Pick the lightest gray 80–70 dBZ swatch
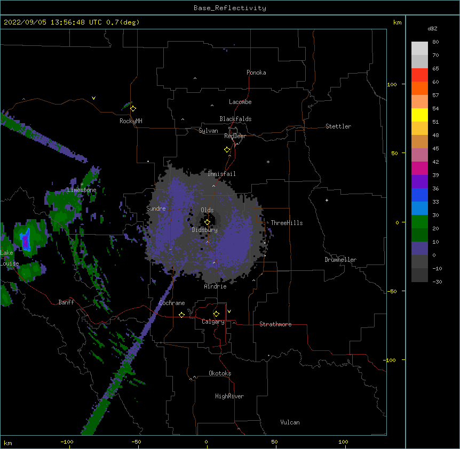 click(419, 49)
